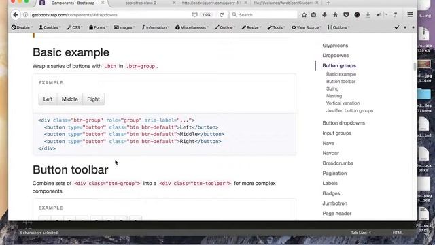Click Tab Size: 4 in editor status bar

[361, 233]
